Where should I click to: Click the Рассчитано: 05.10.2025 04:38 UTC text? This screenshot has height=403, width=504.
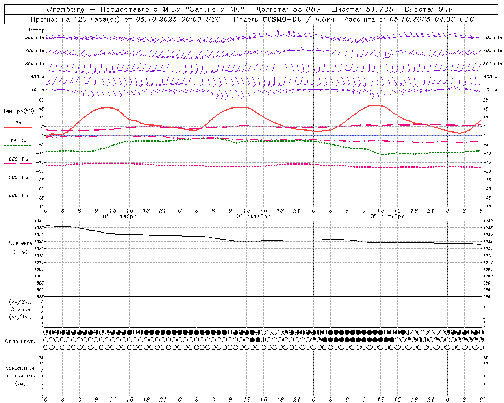[409, 19]
